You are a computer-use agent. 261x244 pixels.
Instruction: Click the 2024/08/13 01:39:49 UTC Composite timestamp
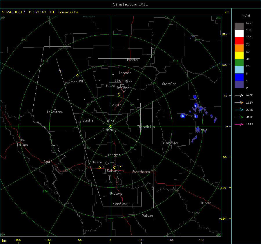(40, 12)
